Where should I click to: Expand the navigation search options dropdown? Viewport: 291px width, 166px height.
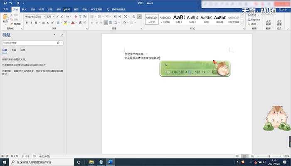tap(62, 43)
